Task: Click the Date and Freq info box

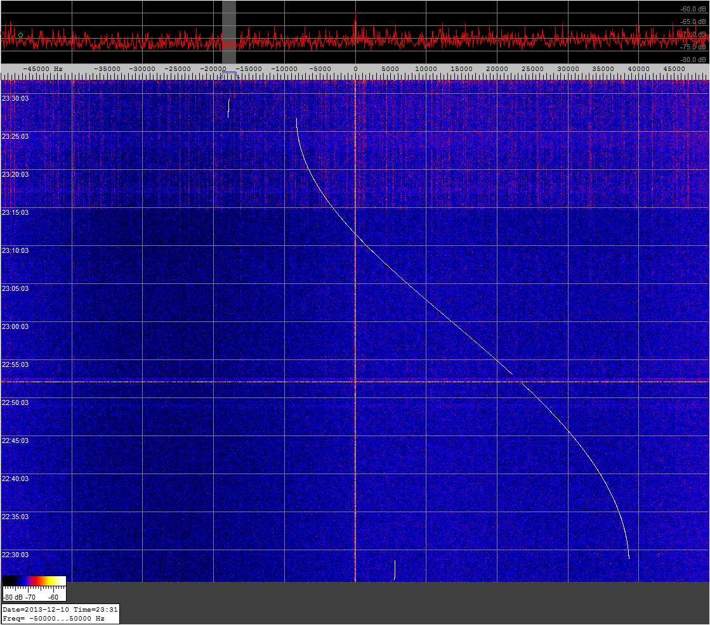Action: 60,614
